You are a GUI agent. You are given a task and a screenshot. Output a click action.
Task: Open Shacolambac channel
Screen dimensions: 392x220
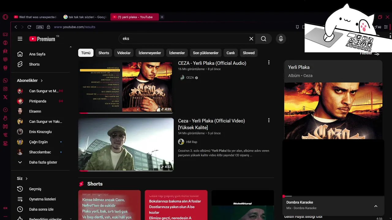point(40,152)
